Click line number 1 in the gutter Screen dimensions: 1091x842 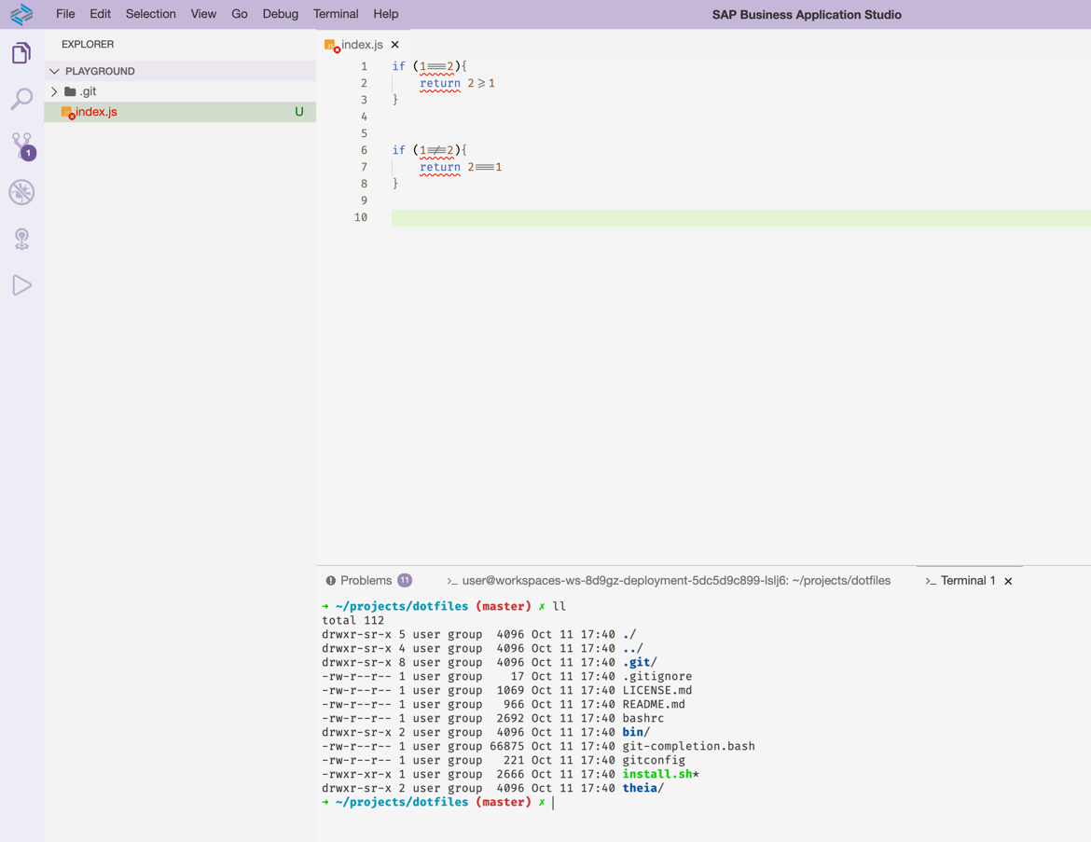tap(364, 66)
